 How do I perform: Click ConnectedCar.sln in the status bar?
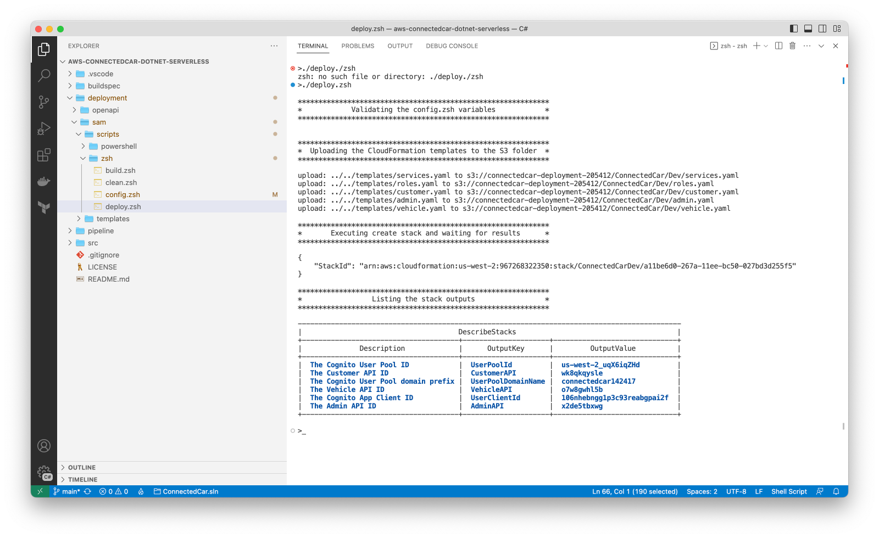pyautogui.click(x=186, y=491)
